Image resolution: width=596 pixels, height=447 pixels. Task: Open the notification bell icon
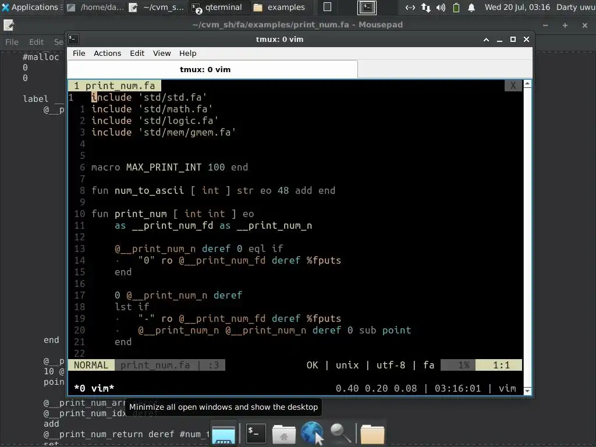[471, 7]
